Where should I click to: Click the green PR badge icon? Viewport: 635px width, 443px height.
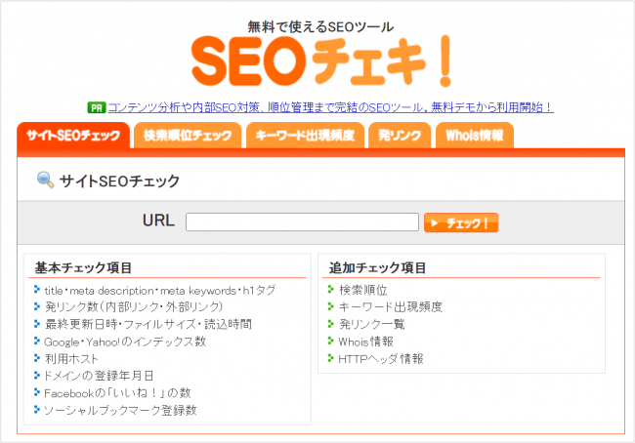pyautogui.click(x=96, y=107)
